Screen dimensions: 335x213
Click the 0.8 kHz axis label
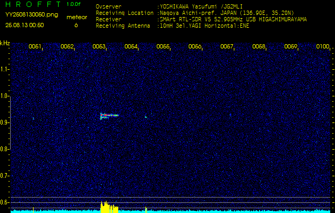[x=4, y=149]
